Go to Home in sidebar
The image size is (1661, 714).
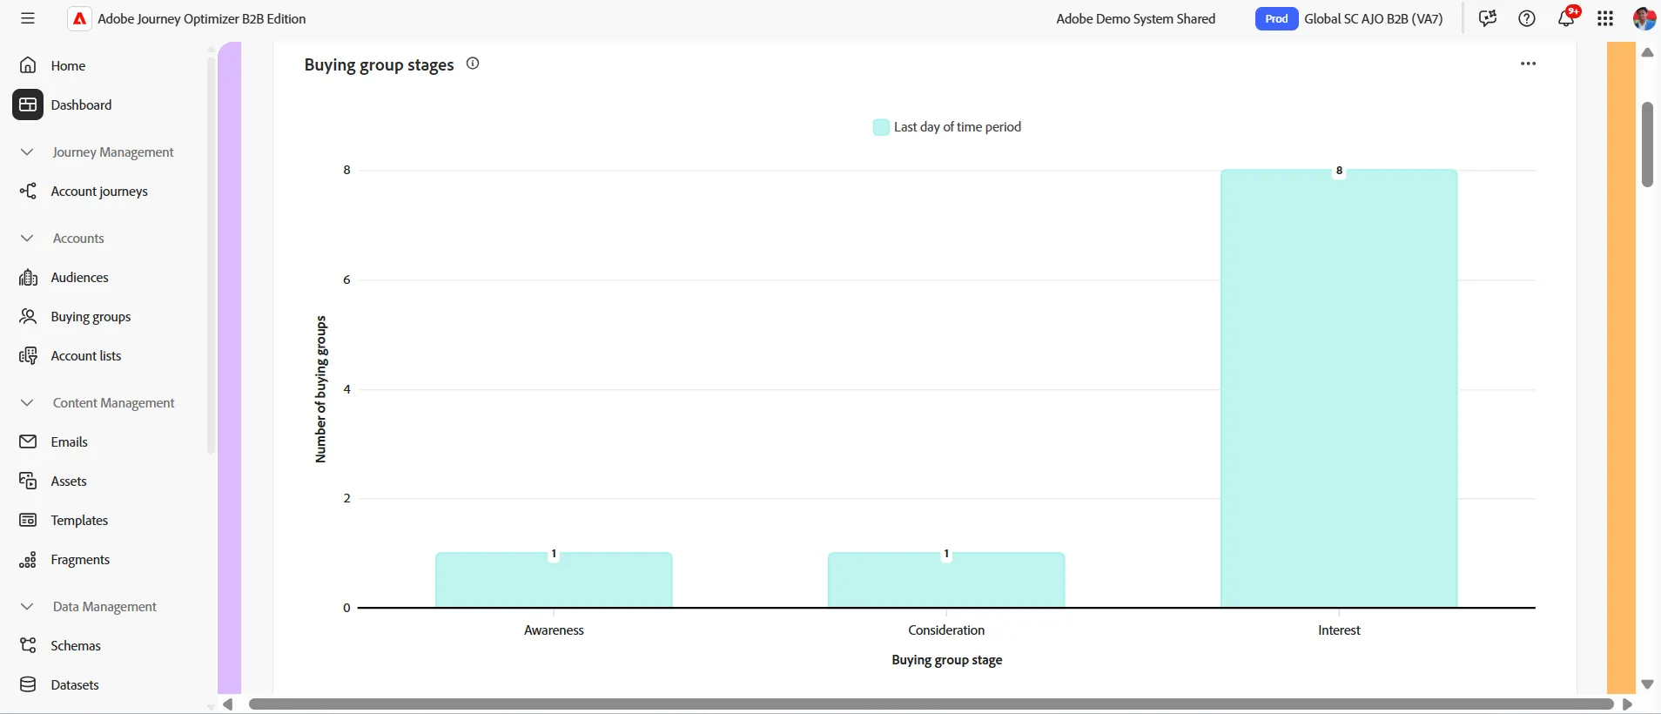[68, 65]
